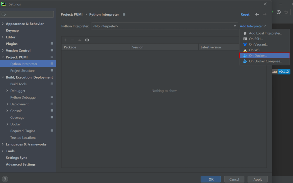Viewport: 293px width, 183px height.
Task: Click Project: PUMI in the breadcrumb
Action: point(72,14)
